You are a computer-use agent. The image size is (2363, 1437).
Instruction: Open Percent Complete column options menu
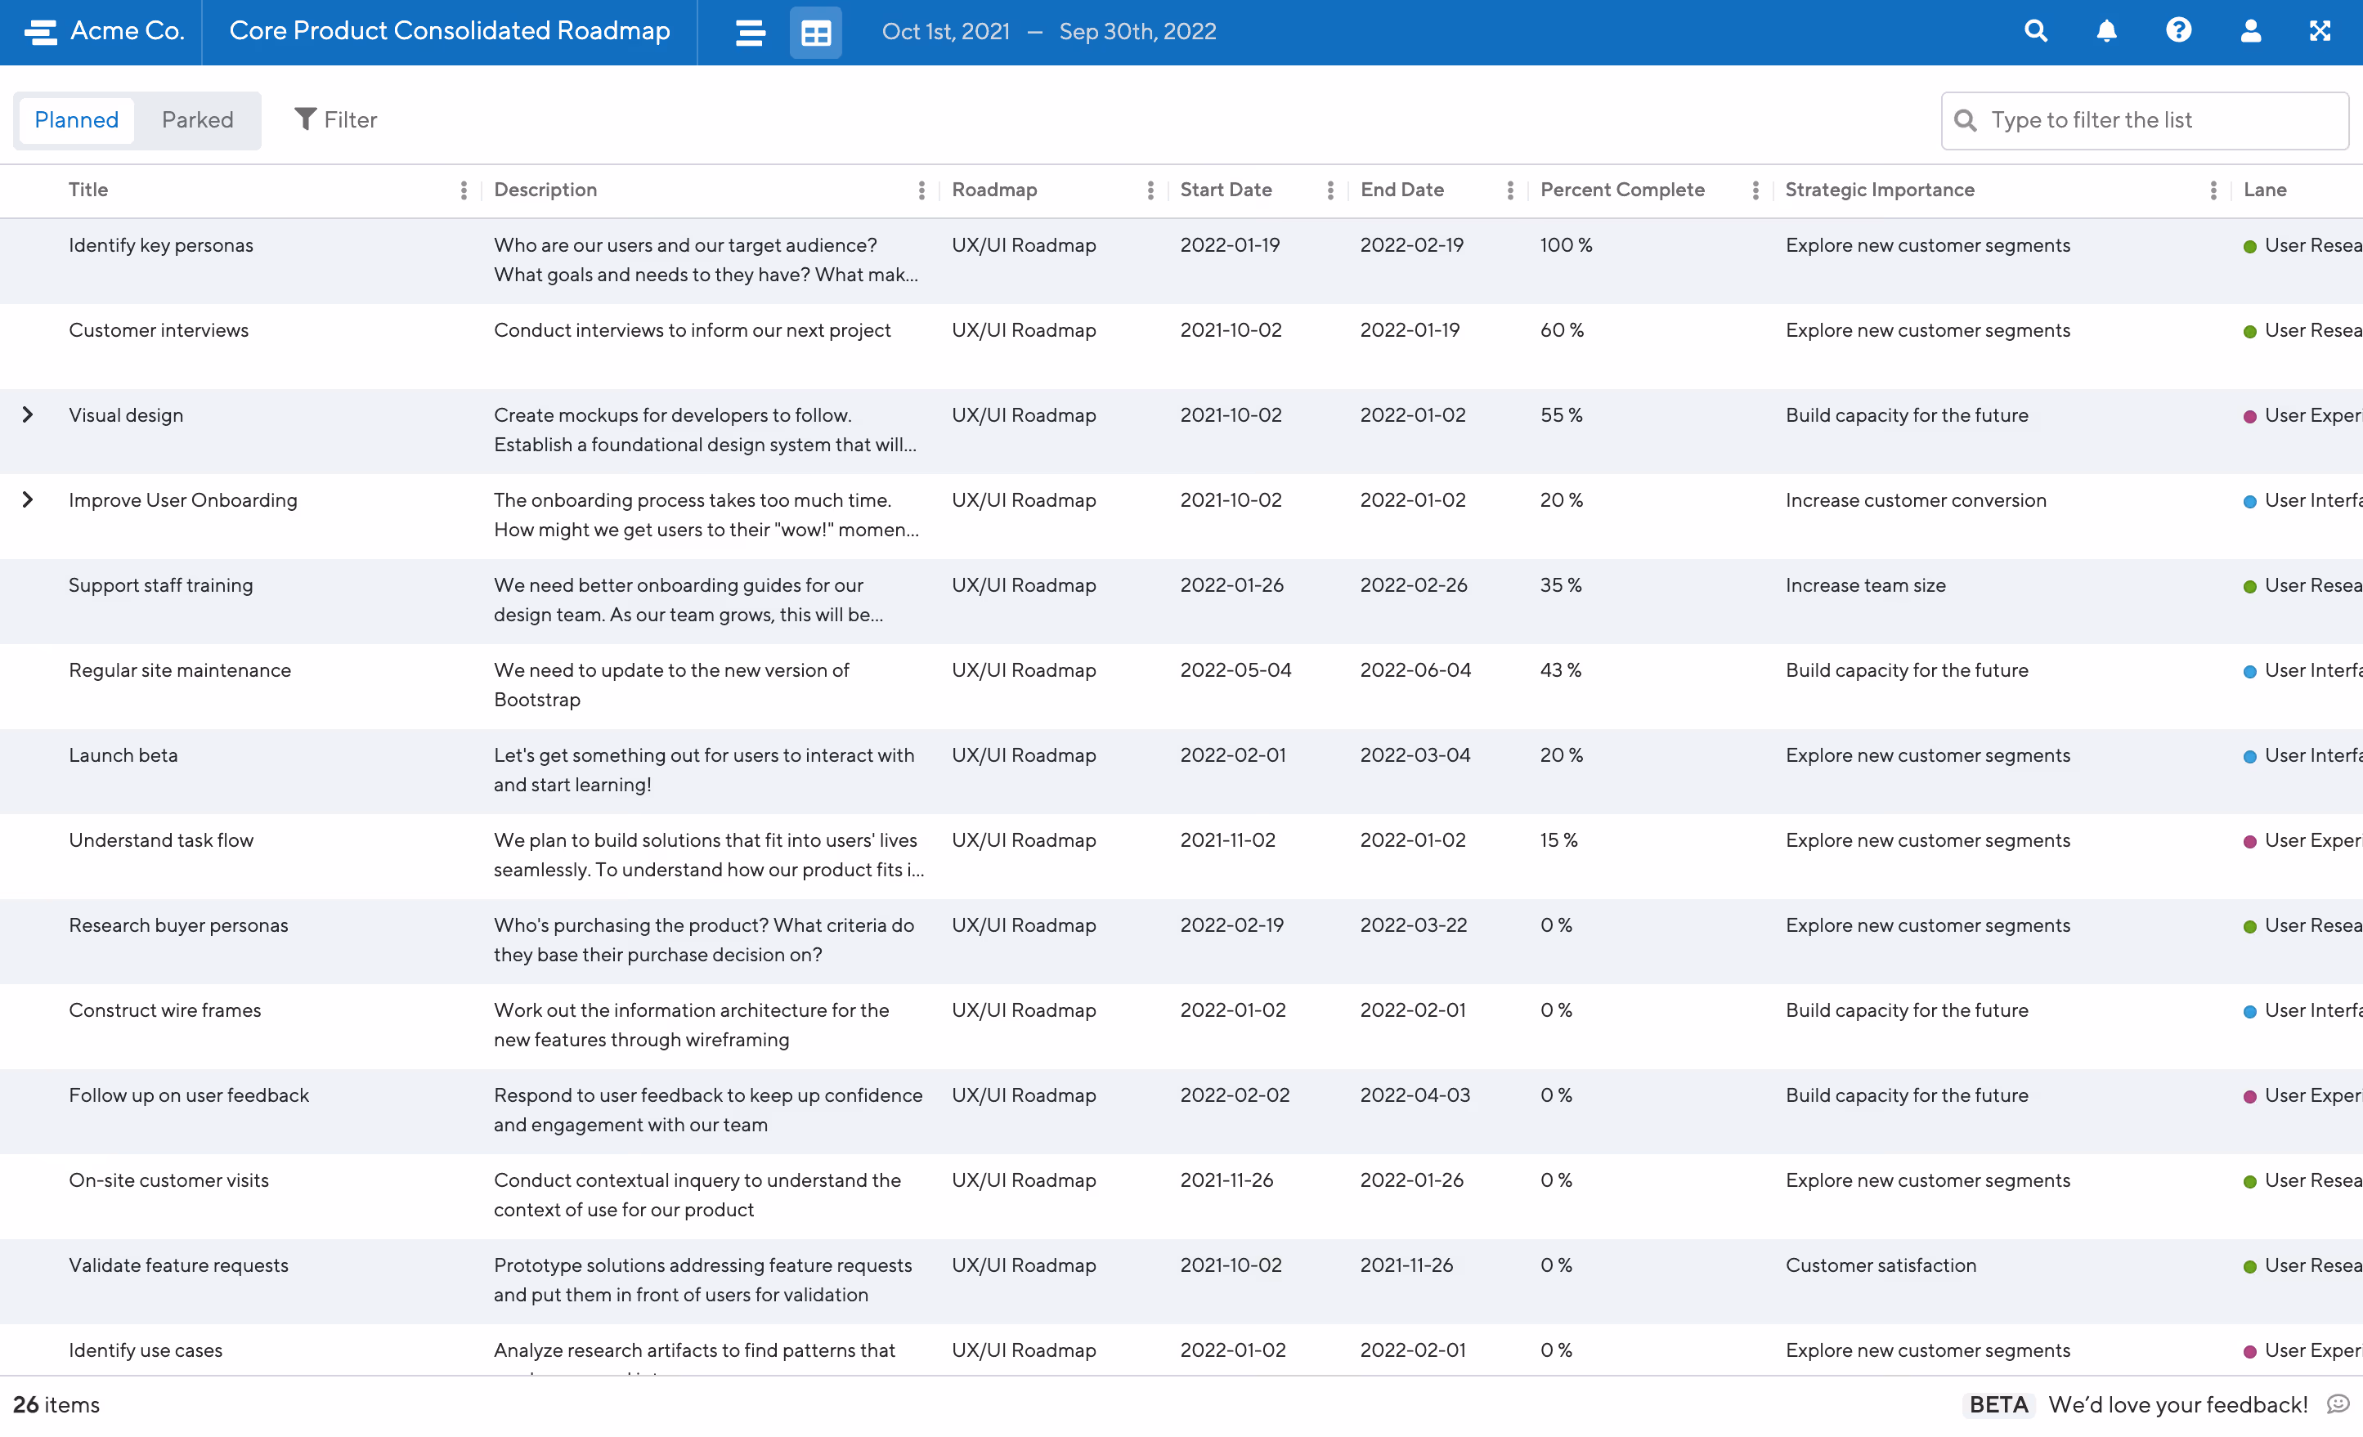1755,190
